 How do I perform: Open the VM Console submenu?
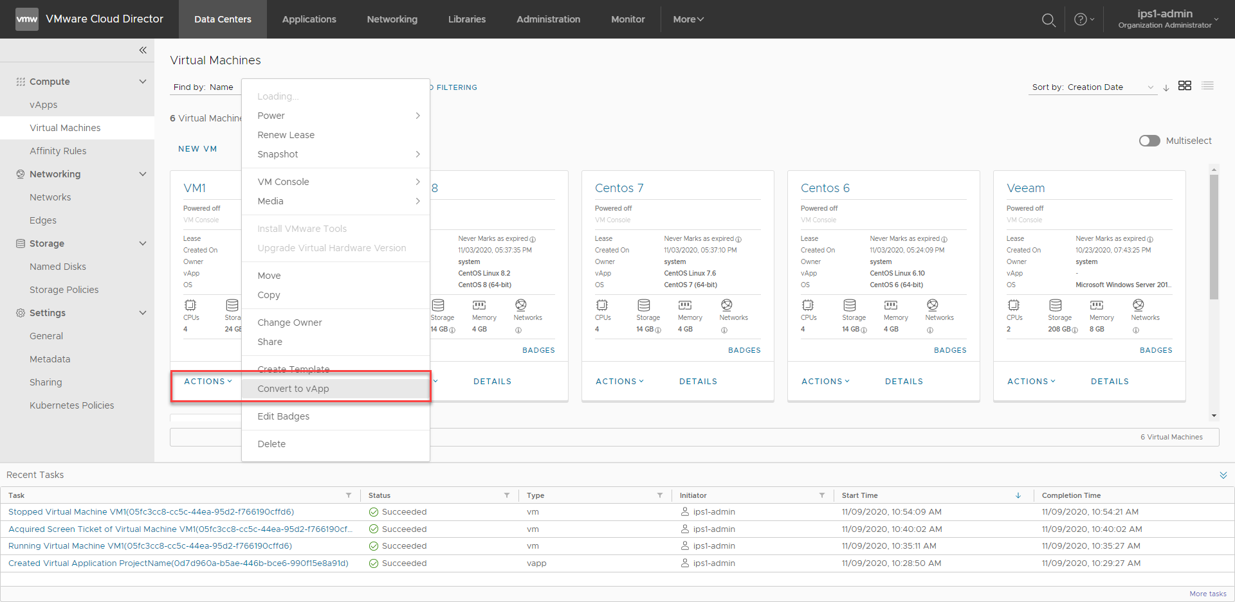click(335, 182)
